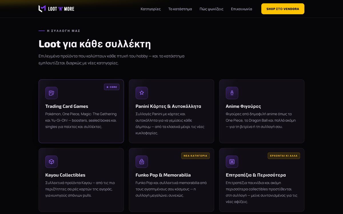This screenshot has height=214, width=343.
Task: Select the Panini Κάρτες & Αυτοκόλλητα title
Action: pos(168,106)
